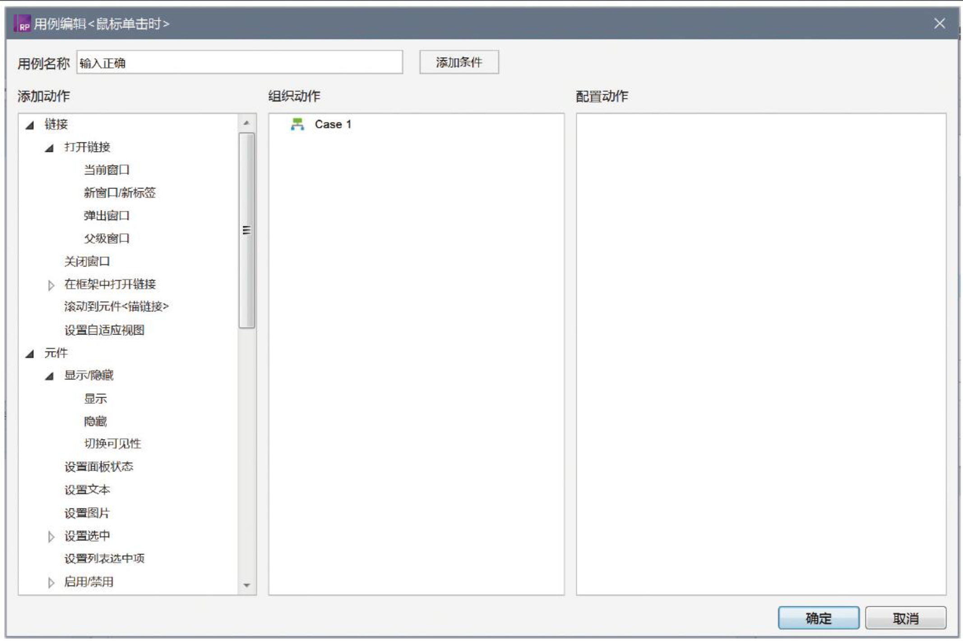Select the 设置选中 action

[x=87, y=536]
